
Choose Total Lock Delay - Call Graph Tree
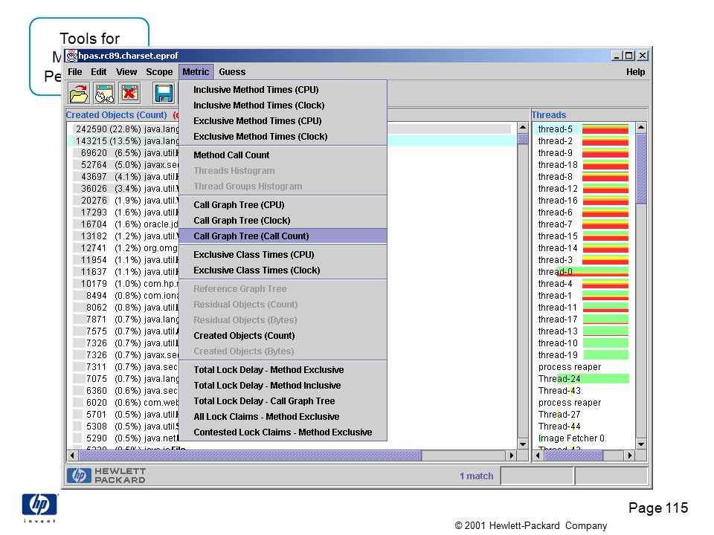coord(283,401)
